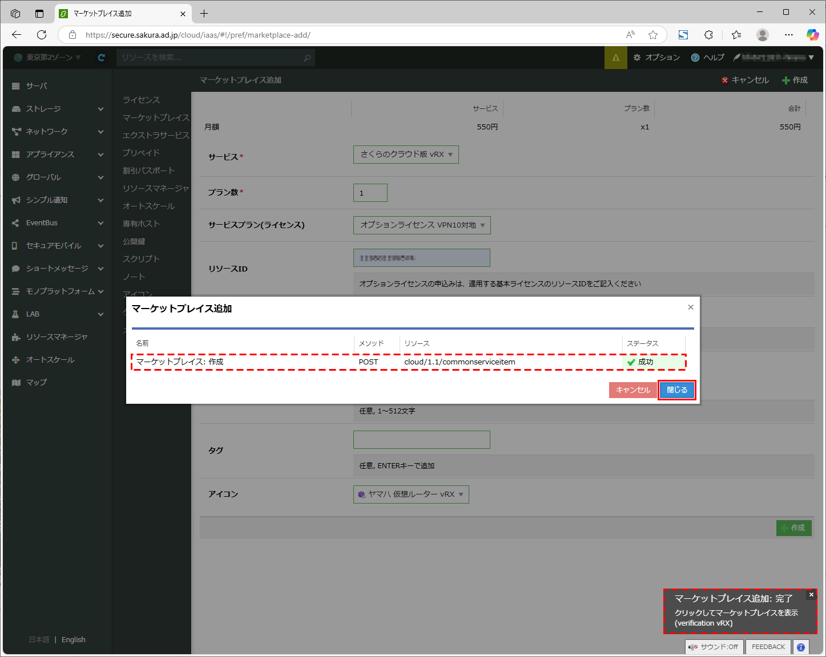This screenshot has width=826, height=657.
Task: Open the 公開鍵 settings item
Action: (x=134, y=241)
